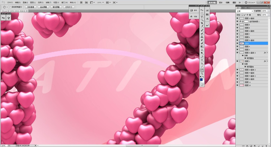Click the white background color swatch

203,81
